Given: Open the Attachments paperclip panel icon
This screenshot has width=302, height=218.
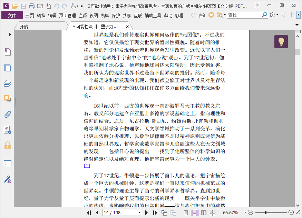Looking at the screenshot, I should 8,114.
